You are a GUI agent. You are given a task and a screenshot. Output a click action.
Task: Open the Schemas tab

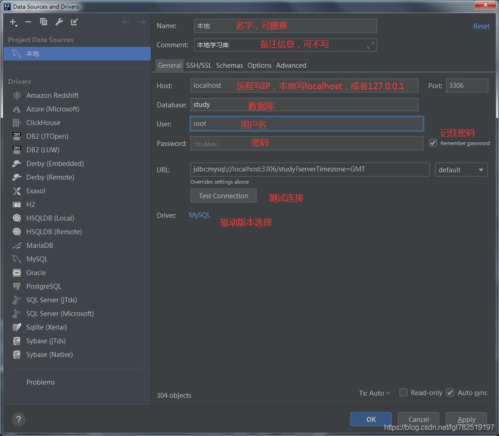[229, 65]
